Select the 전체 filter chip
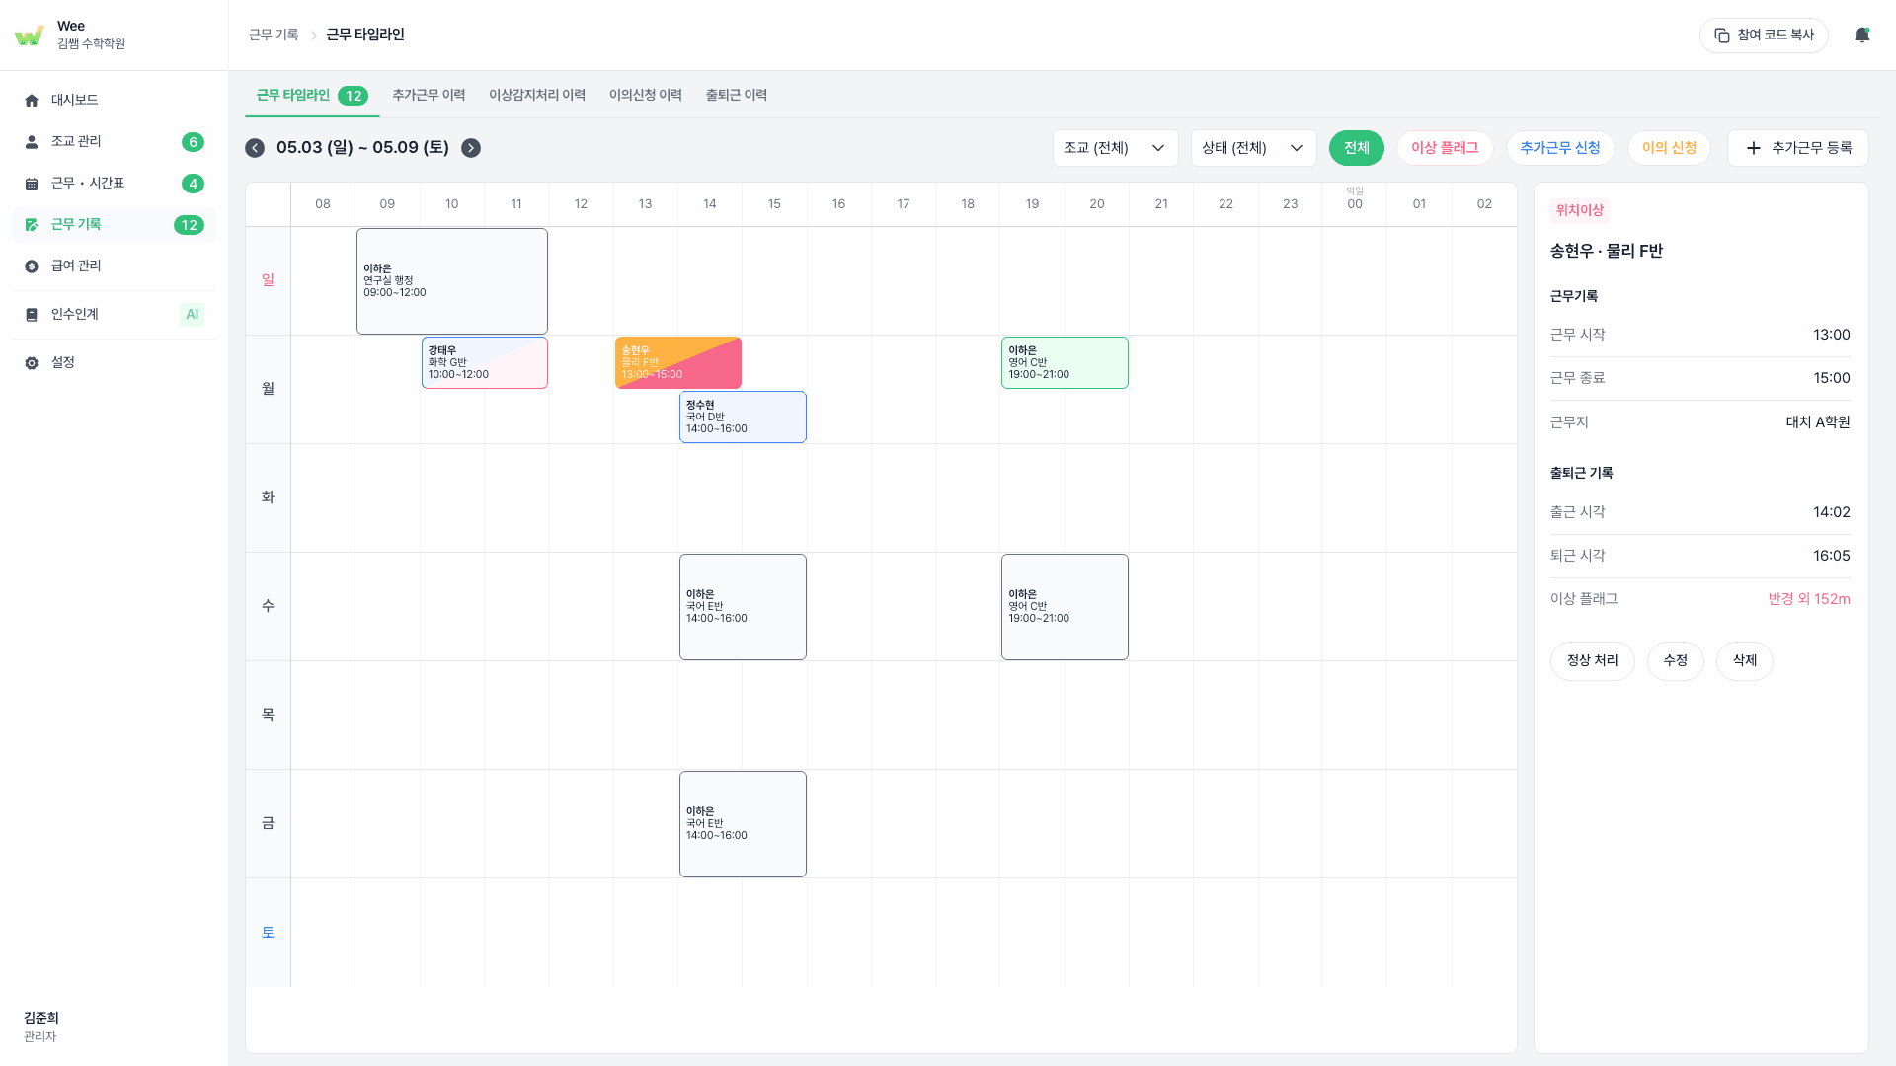The width and height of the screenshot is (1896, 1066). [1357, 148]
